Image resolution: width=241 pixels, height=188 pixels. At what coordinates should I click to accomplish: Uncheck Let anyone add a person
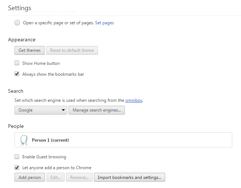click(17, 168)
